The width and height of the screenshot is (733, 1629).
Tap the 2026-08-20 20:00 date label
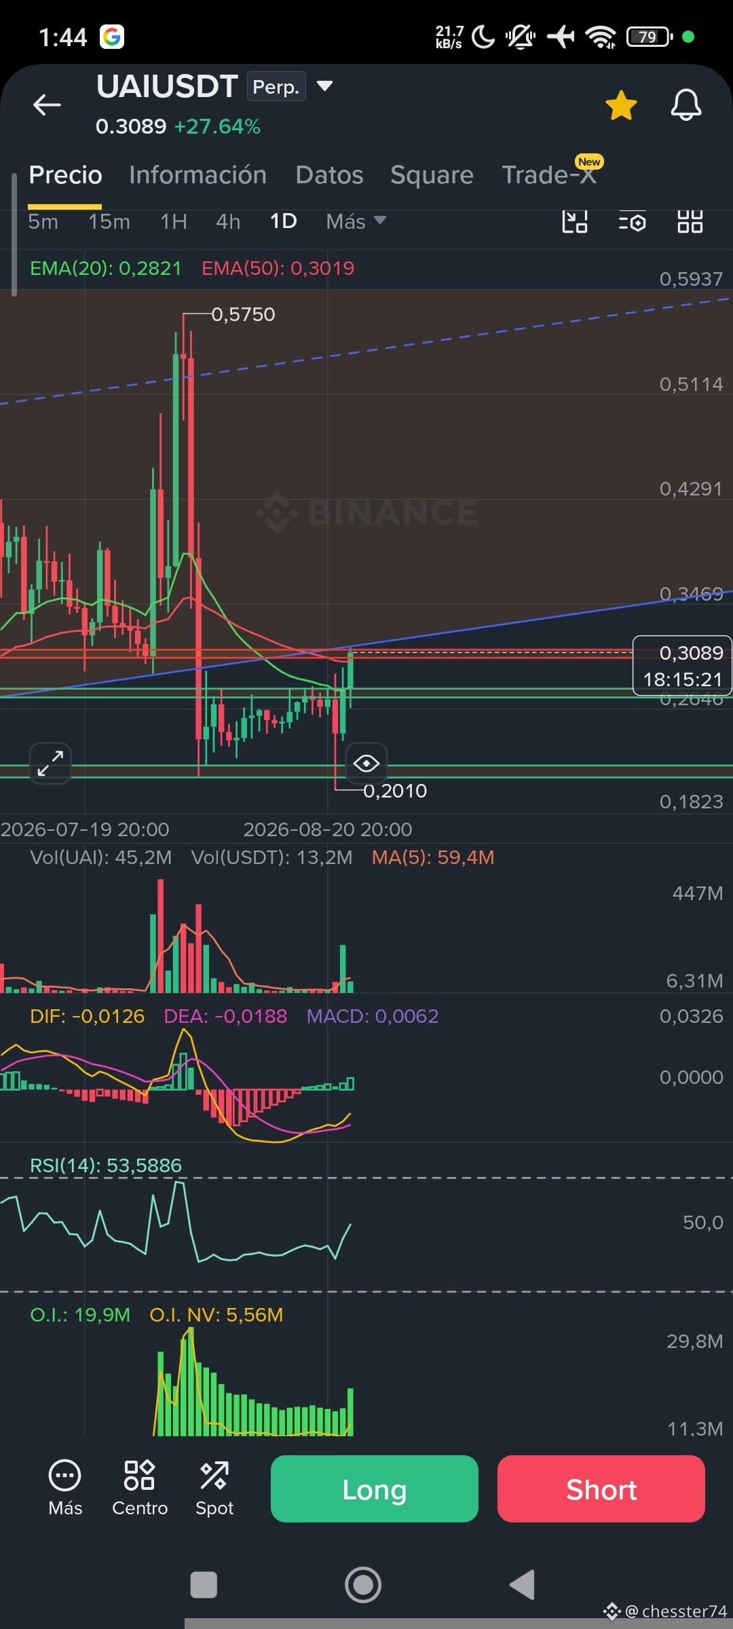coord(328,829)
